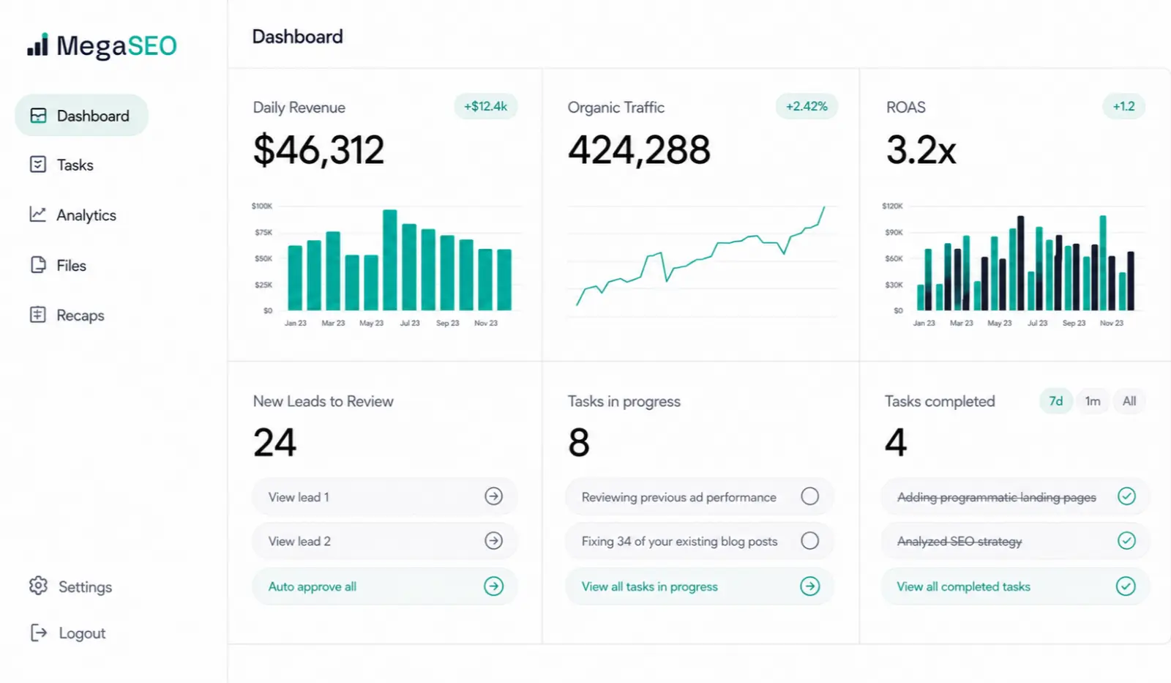Click the Auto approve all button

385,586
